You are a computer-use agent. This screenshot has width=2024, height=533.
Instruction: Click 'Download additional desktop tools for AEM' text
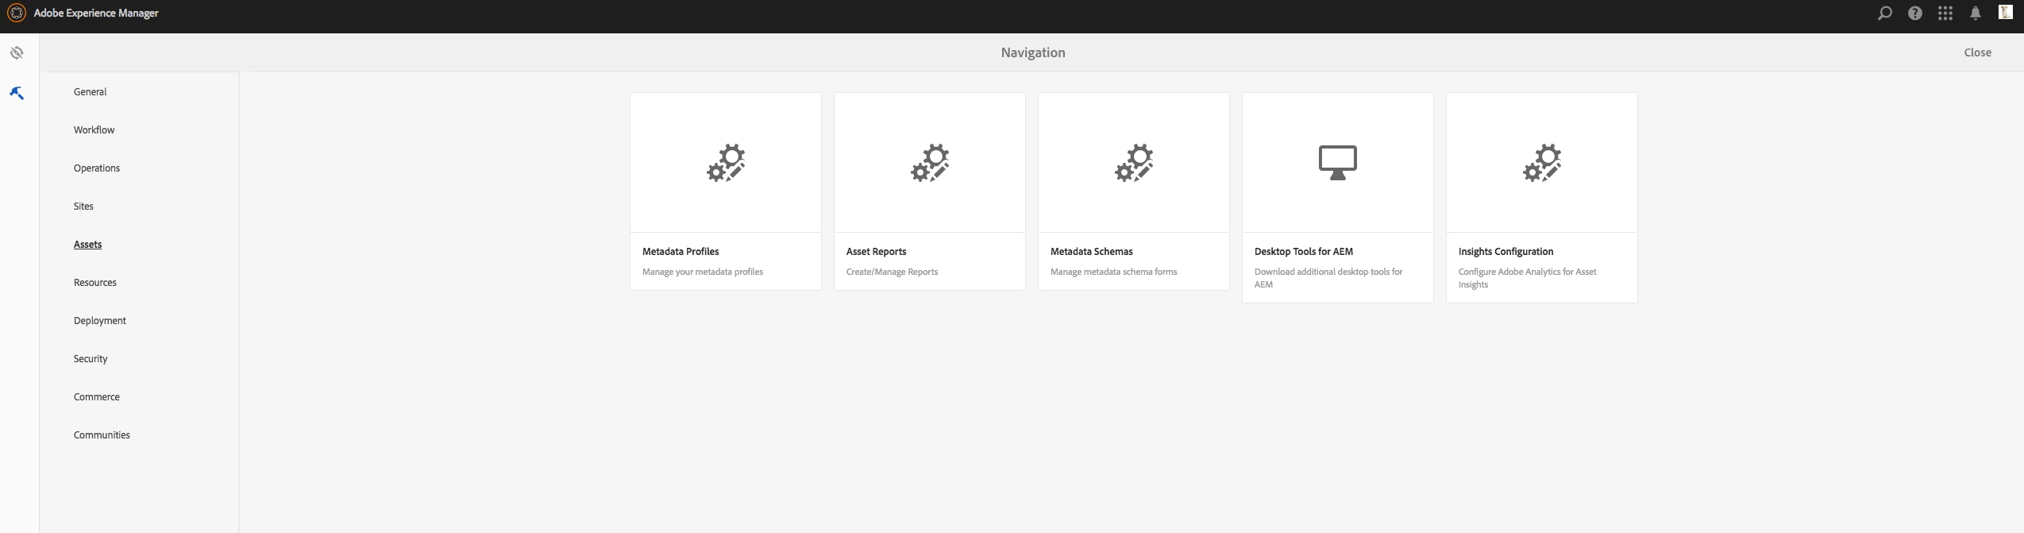coord(1328,278)
